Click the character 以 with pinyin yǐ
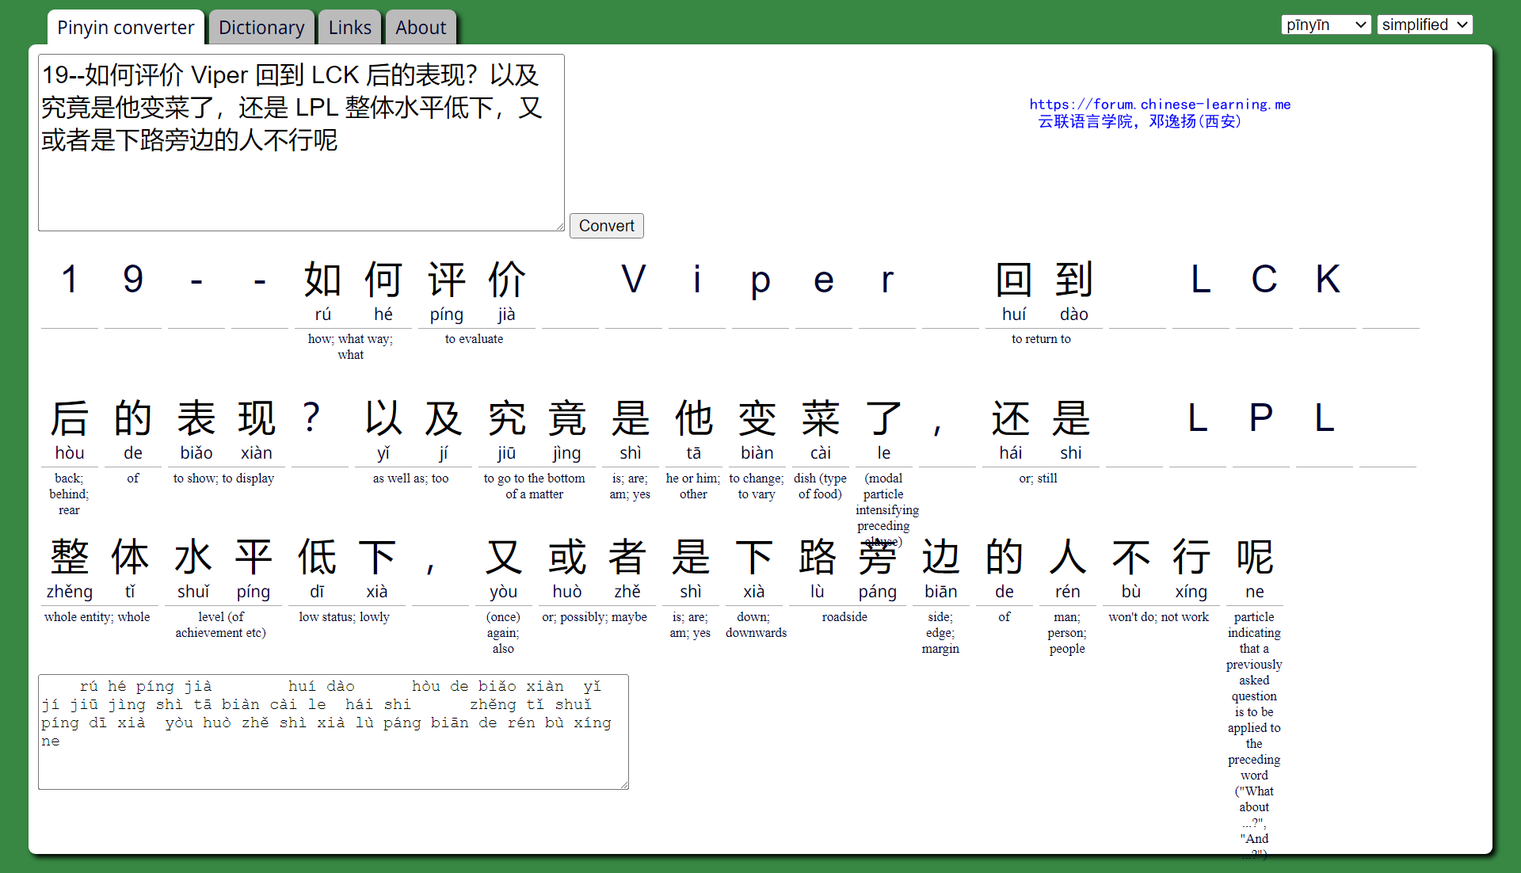 point(383,418)
